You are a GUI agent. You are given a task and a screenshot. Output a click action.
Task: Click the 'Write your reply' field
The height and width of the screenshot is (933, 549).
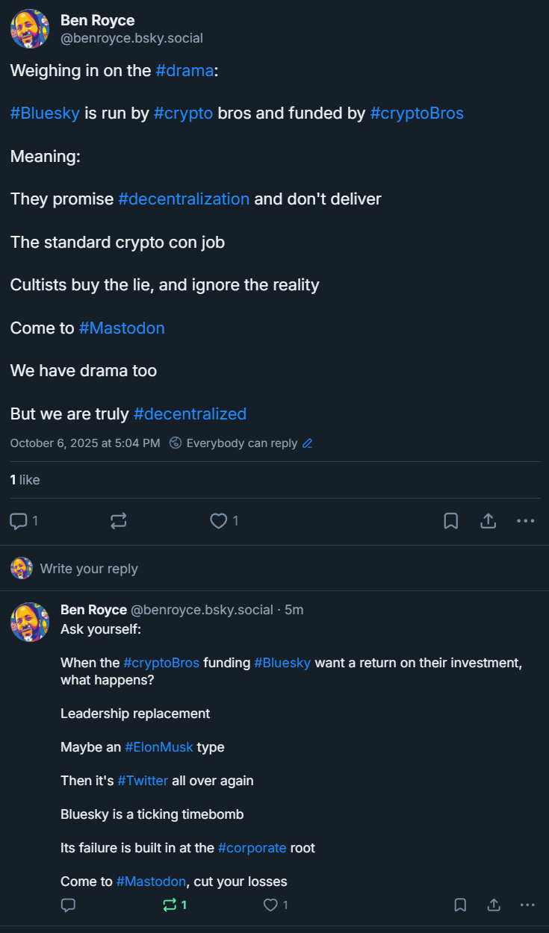[89, 569]
